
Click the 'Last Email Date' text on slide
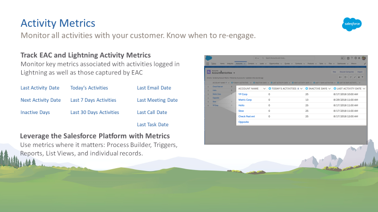(x=154, y=88)
